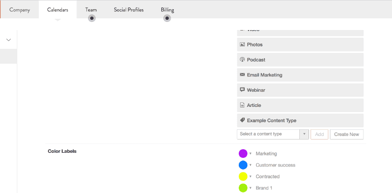Select the Photos content type row

coord(300,44)
